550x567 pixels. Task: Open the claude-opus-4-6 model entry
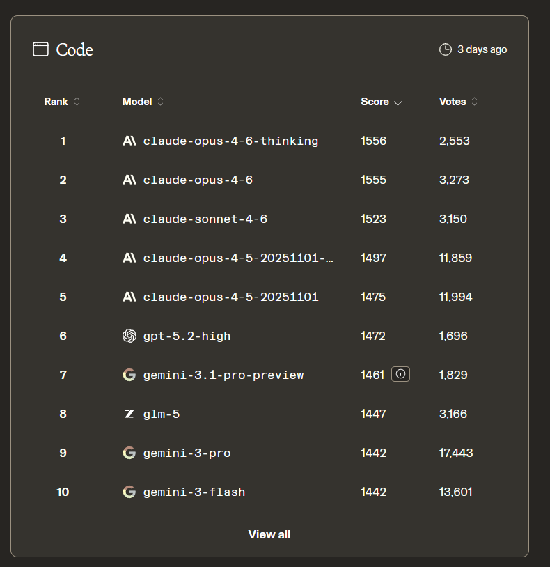pyautogui.click(x=198, y=180)
